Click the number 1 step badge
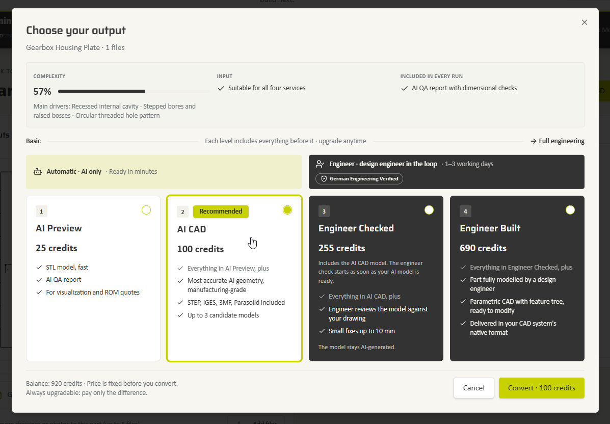 pos(41,211)
